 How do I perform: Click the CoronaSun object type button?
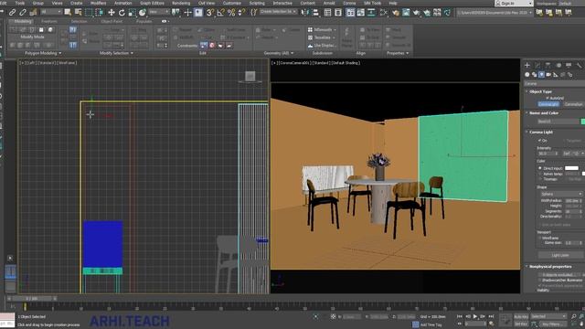pyautogui.click(x=574, y=104)
